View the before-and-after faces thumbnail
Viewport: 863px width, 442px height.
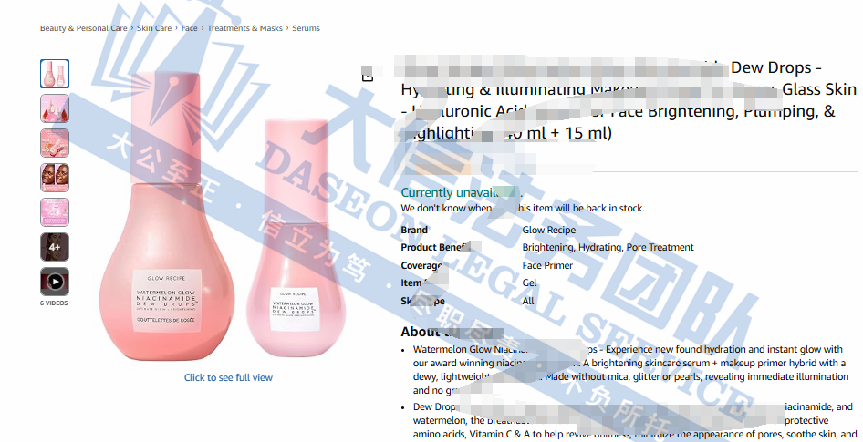click(x=55, y=178)
